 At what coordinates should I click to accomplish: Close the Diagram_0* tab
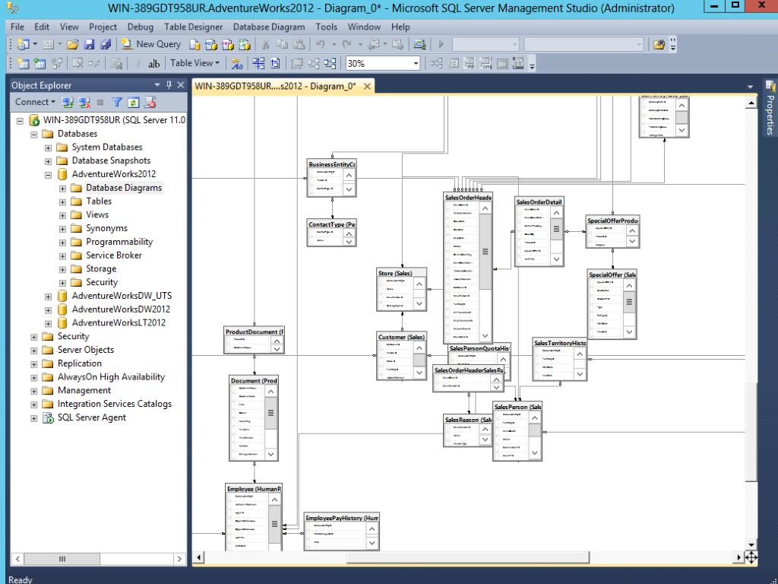(367, 86)
